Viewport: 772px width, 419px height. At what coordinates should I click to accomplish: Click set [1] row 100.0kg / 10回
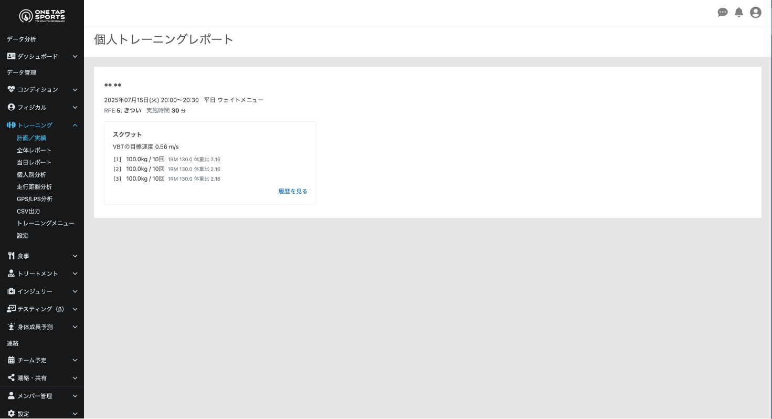point(166,159)
